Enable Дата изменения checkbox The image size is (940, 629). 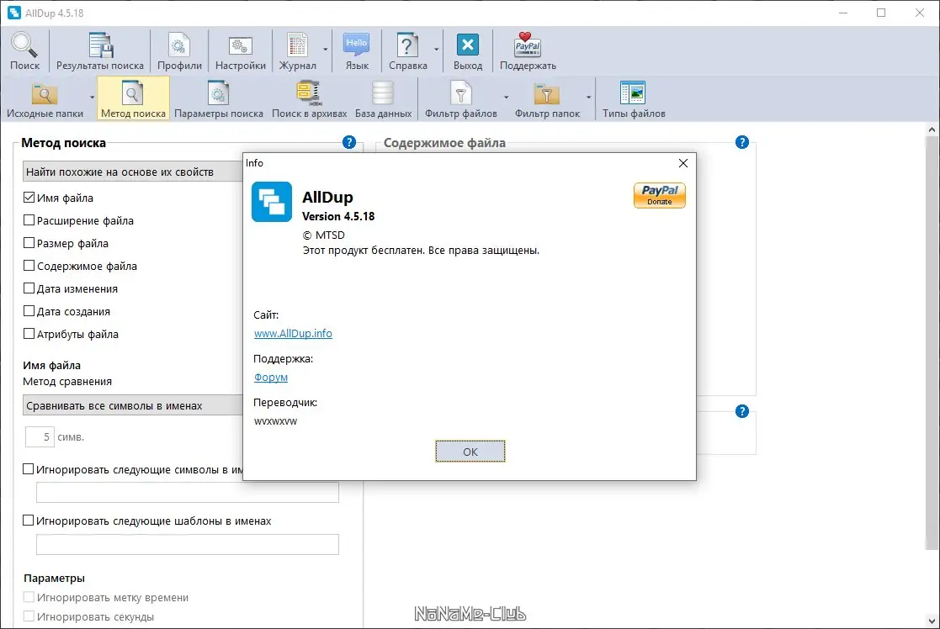tap(29, 288)
